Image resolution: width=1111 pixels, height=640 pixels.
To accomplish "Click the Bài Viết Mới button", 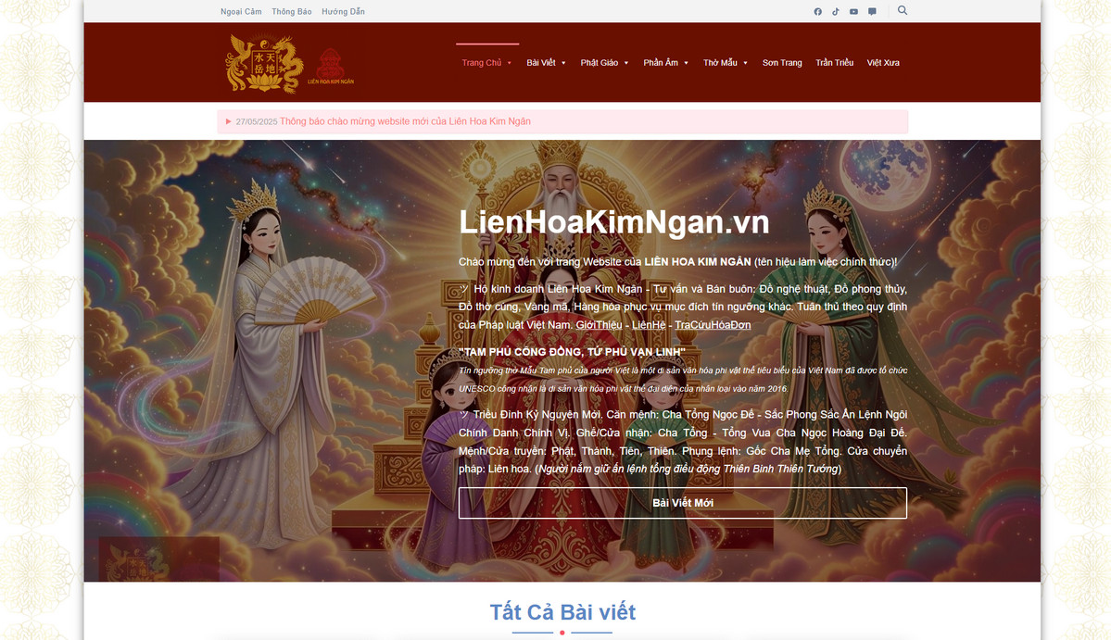I will coord(682,503).
